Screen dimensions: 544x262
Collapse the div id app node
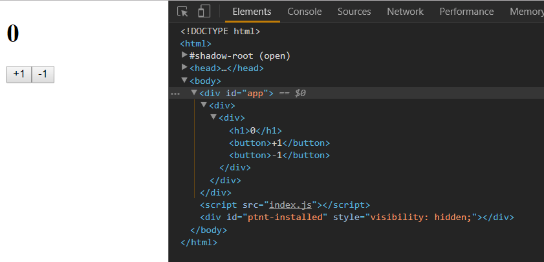pos(194,93)
